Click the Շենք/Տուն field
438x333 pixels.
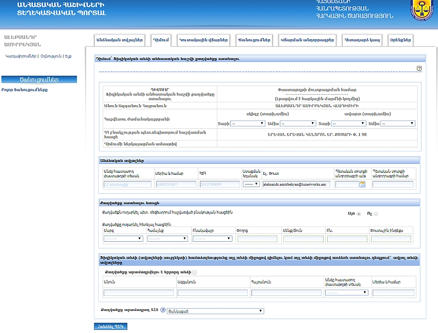click(304, 239)
